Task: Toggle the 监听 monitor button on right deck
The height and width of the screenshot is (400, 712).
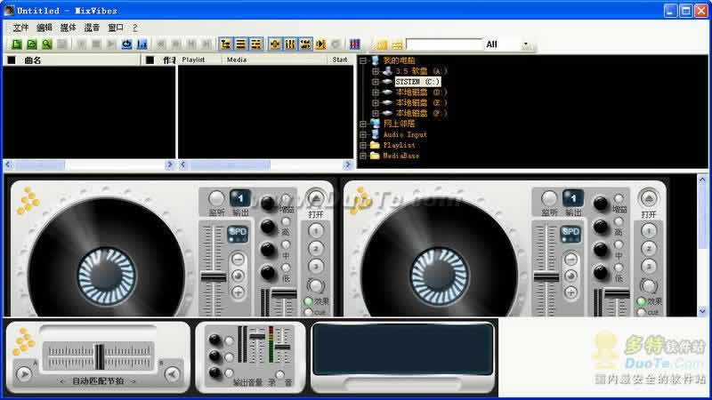Action: tap(550, 198)
